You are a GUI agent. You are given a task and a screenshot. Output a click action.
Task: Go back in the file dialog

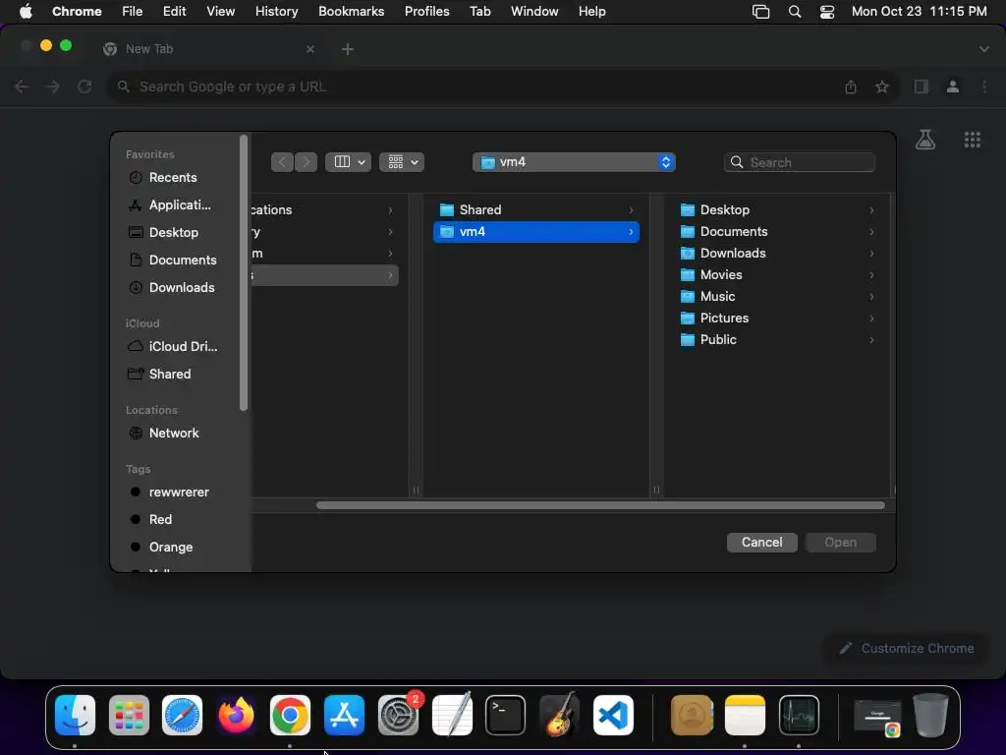point(282,162)
